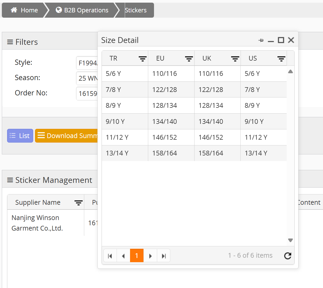Go to the last page of grid
Screen dimensions: 323x288
coord(164,256)
